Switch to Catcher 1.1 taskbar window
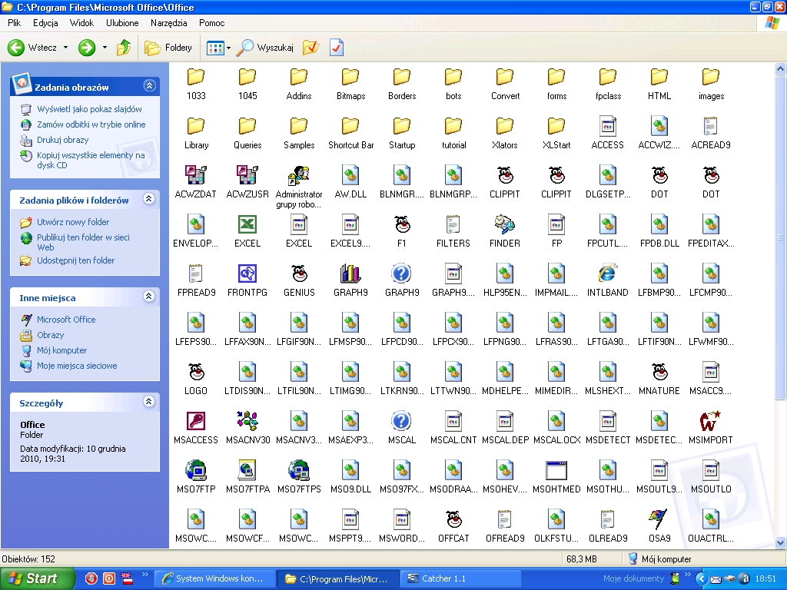 [x=460, y=579]
